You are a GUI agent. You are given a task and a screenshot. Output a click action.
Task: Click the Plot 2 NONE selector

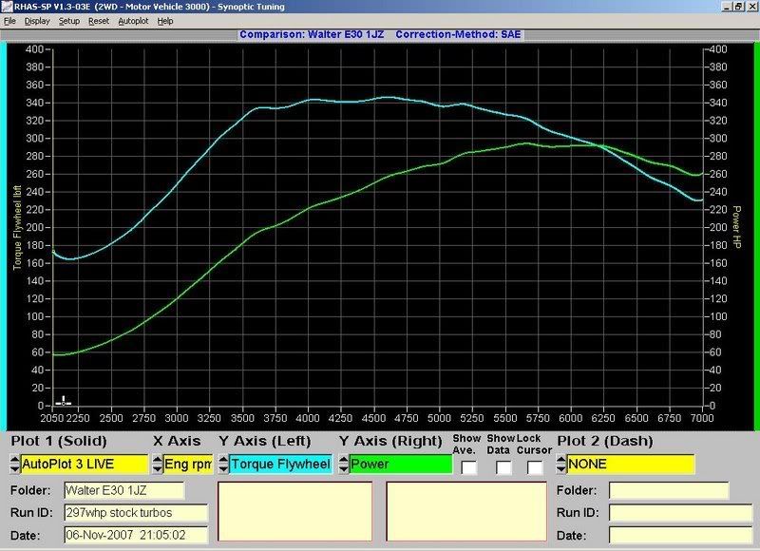point(631,465)
